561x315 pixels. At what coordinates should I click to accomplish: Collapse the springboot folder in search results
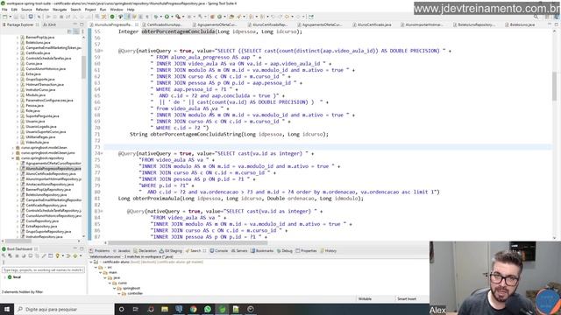point(115,288)
